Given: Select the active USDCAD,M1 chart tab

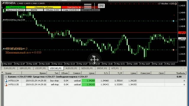Looking at the screenshot, I should coord(56,68).
